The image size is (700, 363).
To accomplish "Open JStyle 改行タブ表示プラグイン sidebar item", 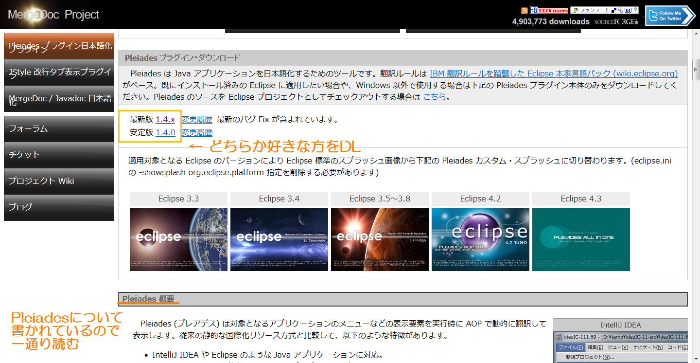I will tap(59, 73).
